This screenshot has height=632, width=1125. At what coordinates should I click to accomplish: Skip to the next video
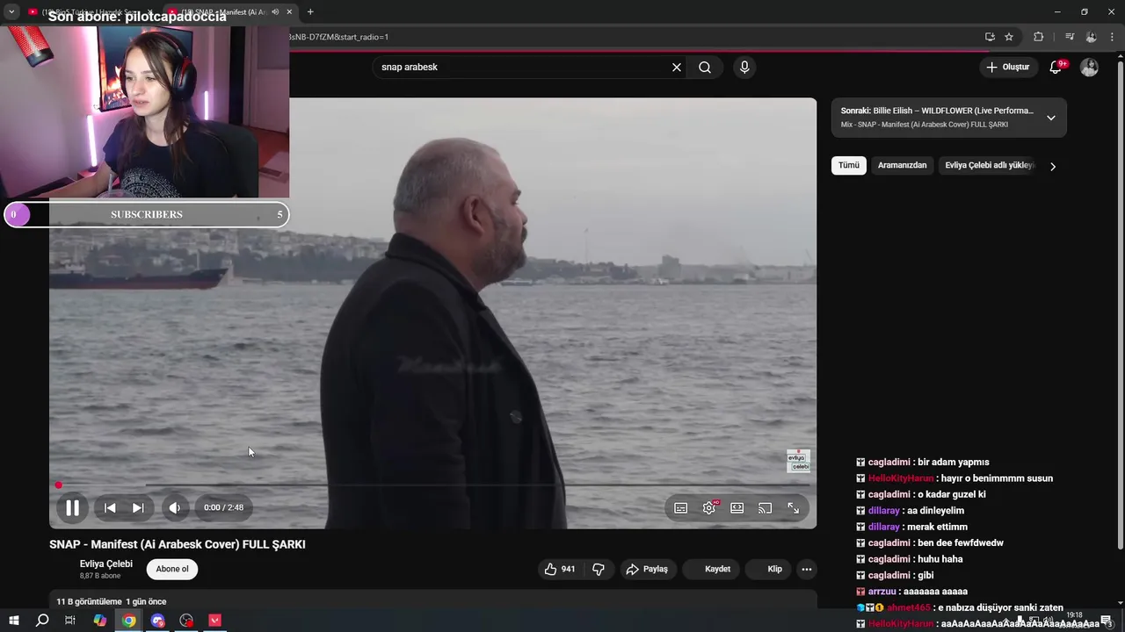point(138,507)
